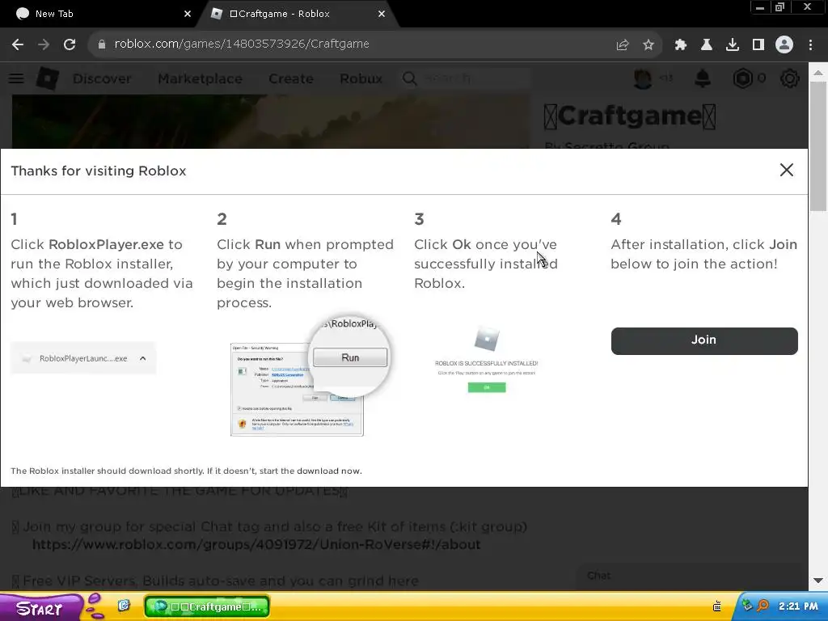Viewport: 828px width, 621px height.
Task: Open the Marketplace menu item
Action: pyautogui.click(x=201, y=78)
